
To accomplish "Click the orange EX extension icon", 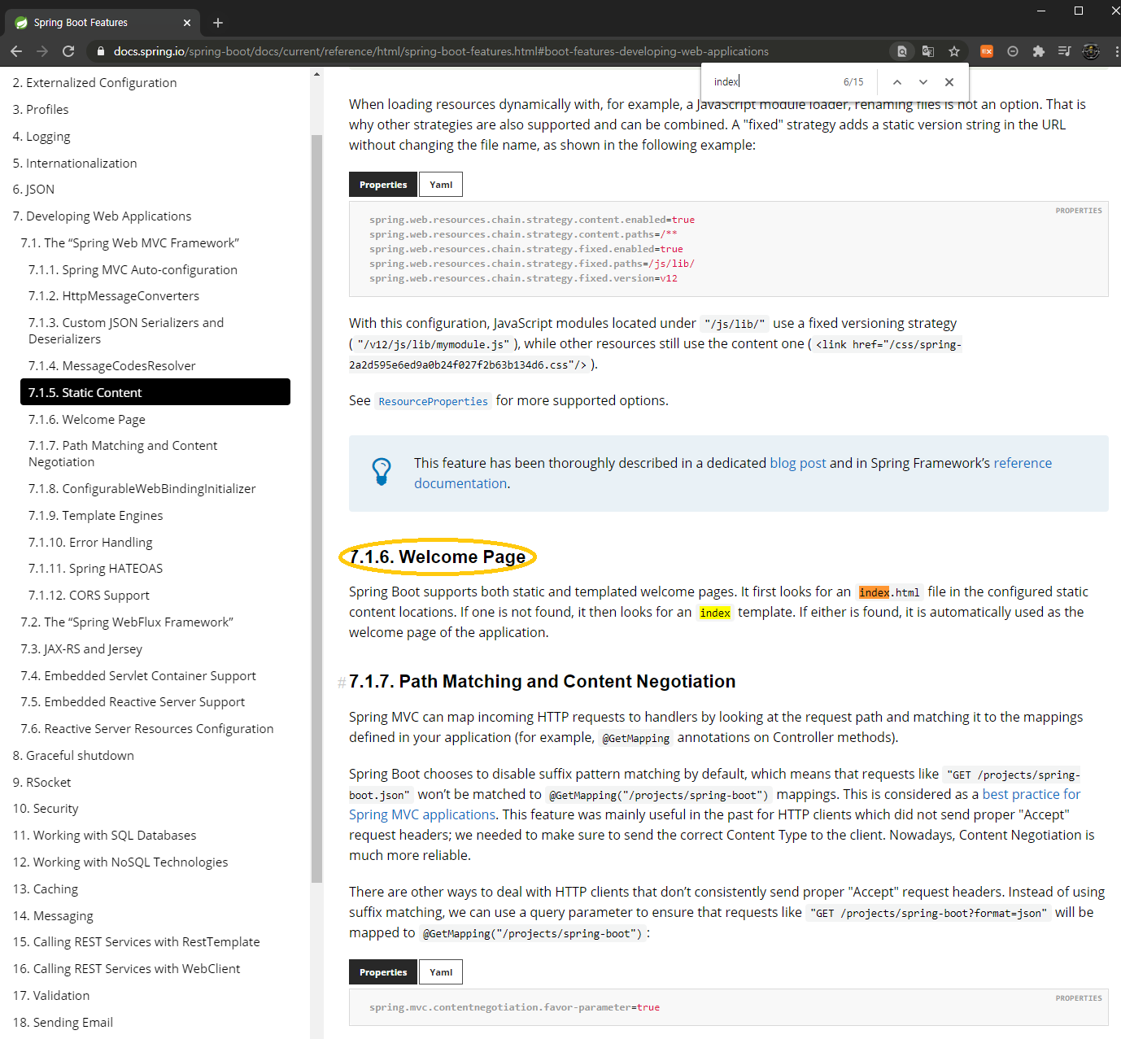I will 987,51.
